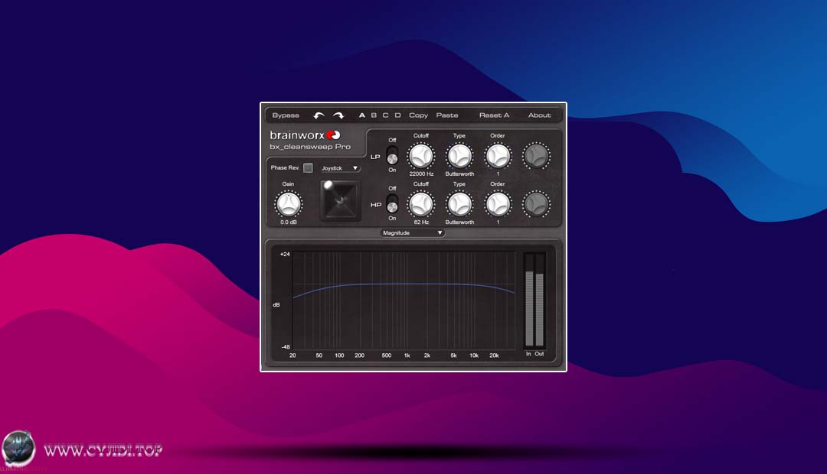Click the blue frequency response curve
The height and width of the screenshot is (474, 827).
pyautogui.click(x=404, y=285)
